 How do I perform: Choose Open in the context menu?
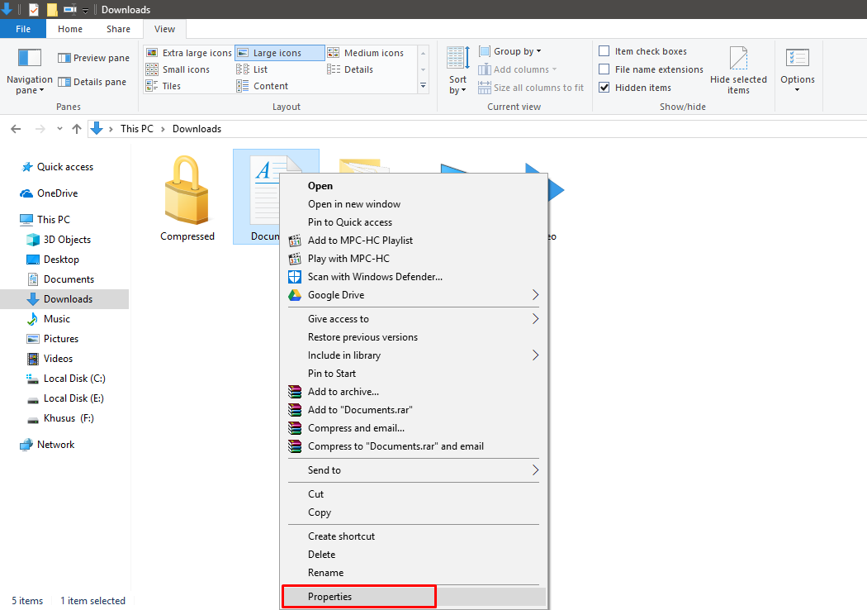click(414, 186)
